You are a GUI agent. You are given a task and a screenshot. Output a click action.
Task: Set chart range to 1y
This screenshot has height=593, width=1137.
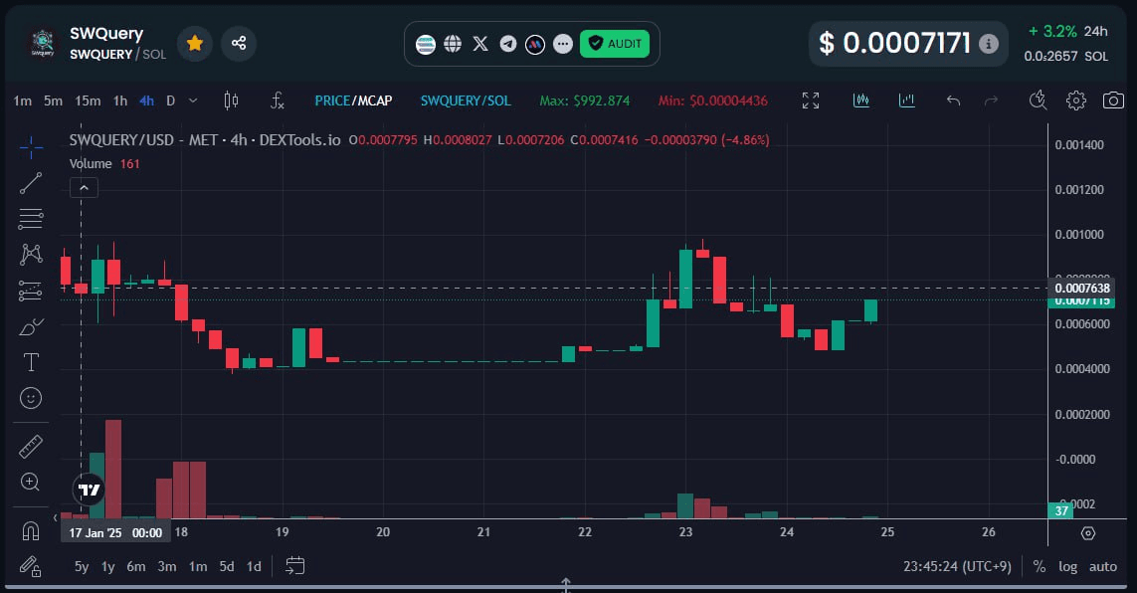click(108, 567)
